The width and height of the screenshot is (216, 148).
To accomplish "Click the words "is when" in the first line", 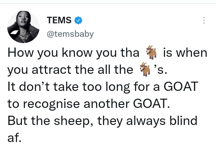I will [185, 54].
